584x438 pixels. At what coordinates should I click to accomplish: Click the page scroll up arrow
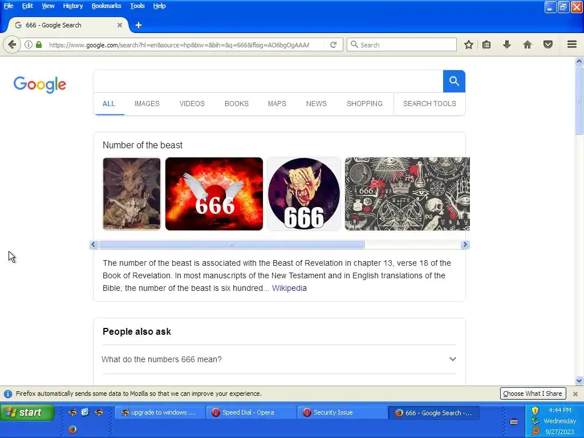(x=579, y=62)
